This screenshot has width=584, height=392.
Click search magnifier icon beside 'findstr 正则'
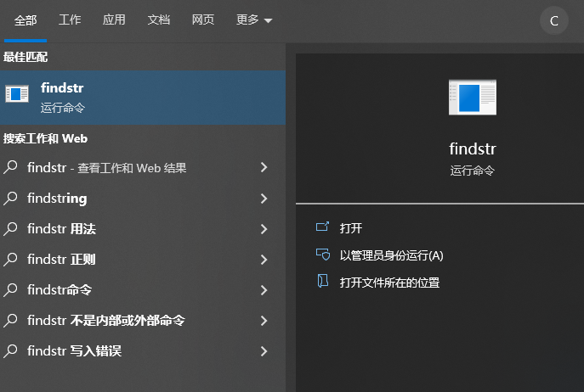[x=11, y=259]
